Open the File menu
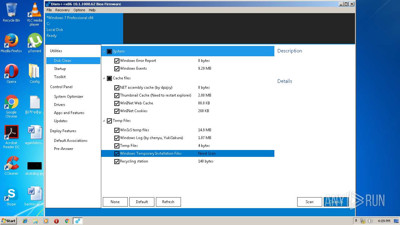 [x=49, y=10]
